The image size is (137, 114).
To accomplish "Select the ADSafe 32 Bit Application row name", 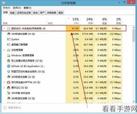I will click(28, 66).
